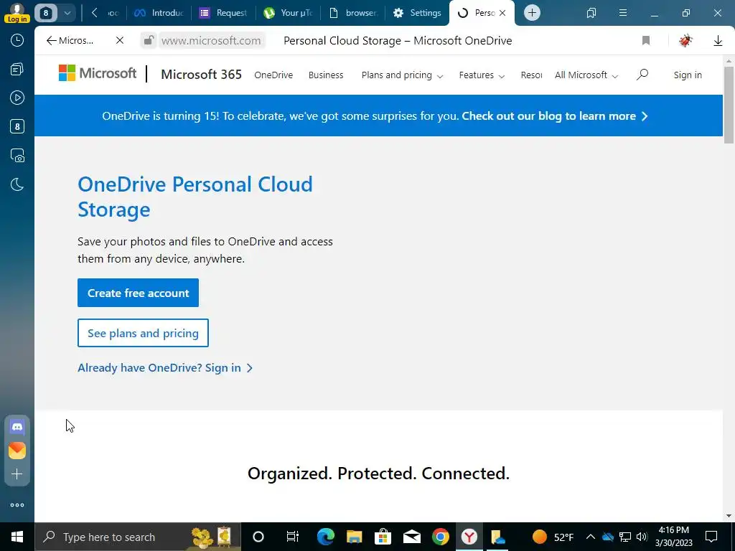
Task: Show hidden system tray icons chevron
Action: point(591,537)
